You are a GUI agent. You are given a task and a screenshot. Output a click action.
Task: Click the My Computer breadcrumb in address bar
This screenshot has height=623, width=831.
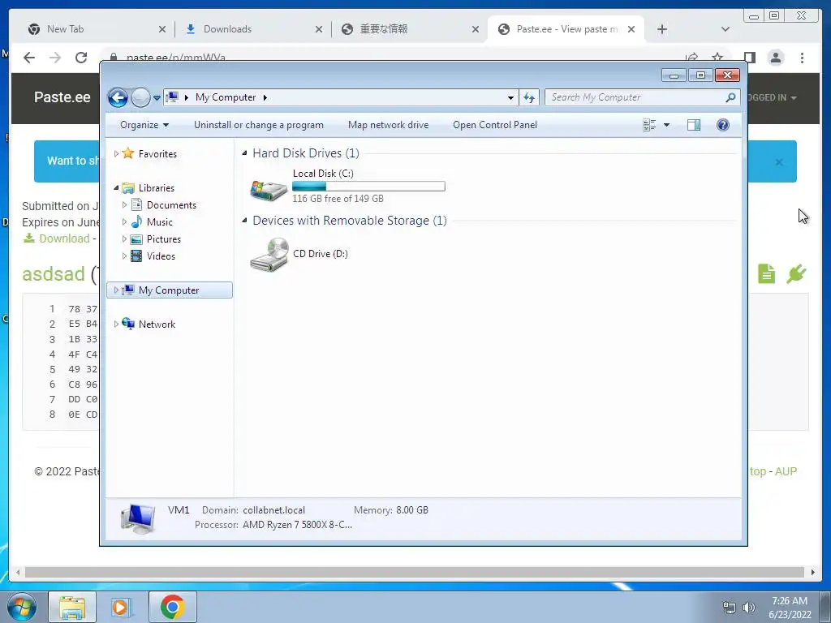(226, 97)
